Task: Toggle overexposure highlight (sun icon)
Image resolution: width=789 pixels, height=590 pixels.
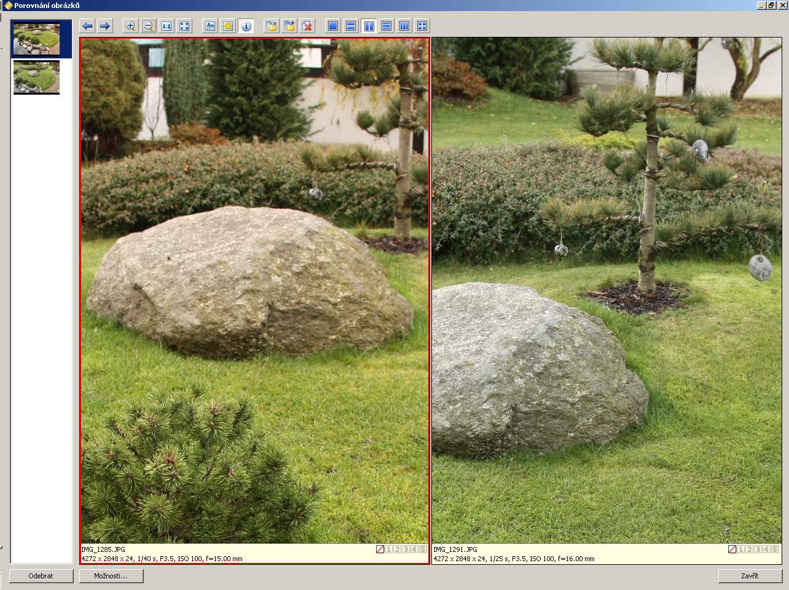Action: click(228, 26)
